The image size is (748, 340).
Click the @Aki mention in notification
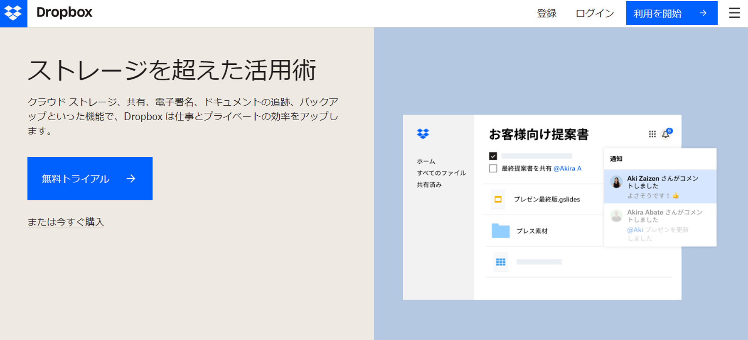coord(635,230)
